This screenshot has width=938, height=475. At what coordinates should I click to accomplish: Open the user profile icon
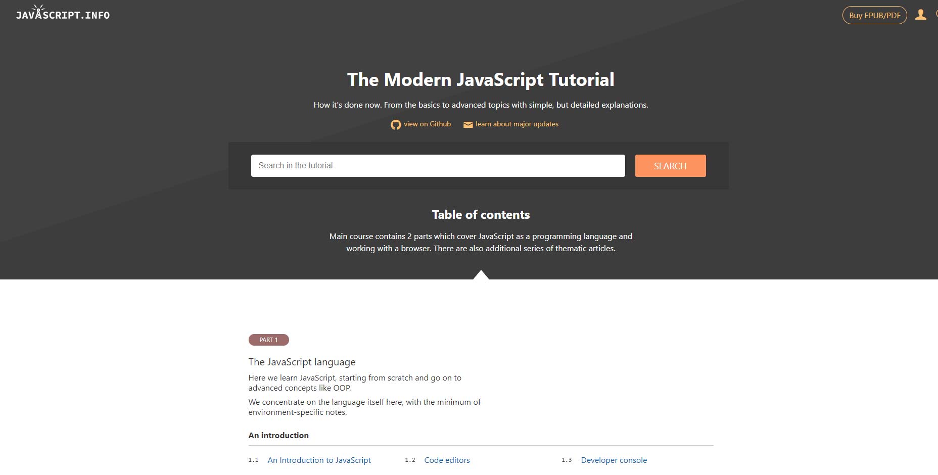point(921,15)
